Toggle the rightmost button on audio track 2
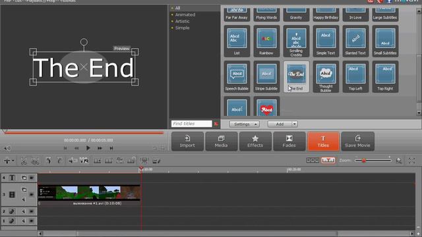The height and width of the screenshot is (237, 422). tap(32, 211)
